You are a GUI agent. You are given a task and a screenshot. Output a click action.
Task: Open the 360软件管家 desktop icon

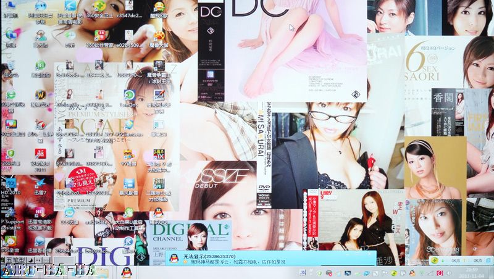(x=99, y=38)
